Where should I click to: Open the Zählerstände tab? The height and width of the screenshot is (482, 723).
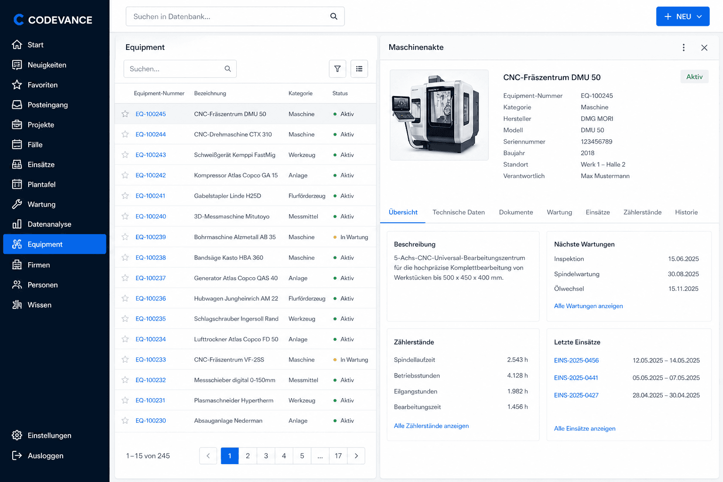[x=643, y=212]
